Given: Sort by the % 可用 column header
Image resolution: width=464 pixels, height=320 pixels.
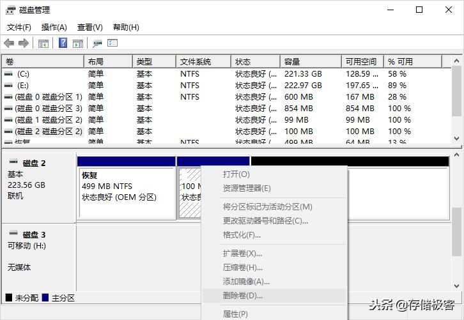Looking at the screenshot, I should click(413, 61).
